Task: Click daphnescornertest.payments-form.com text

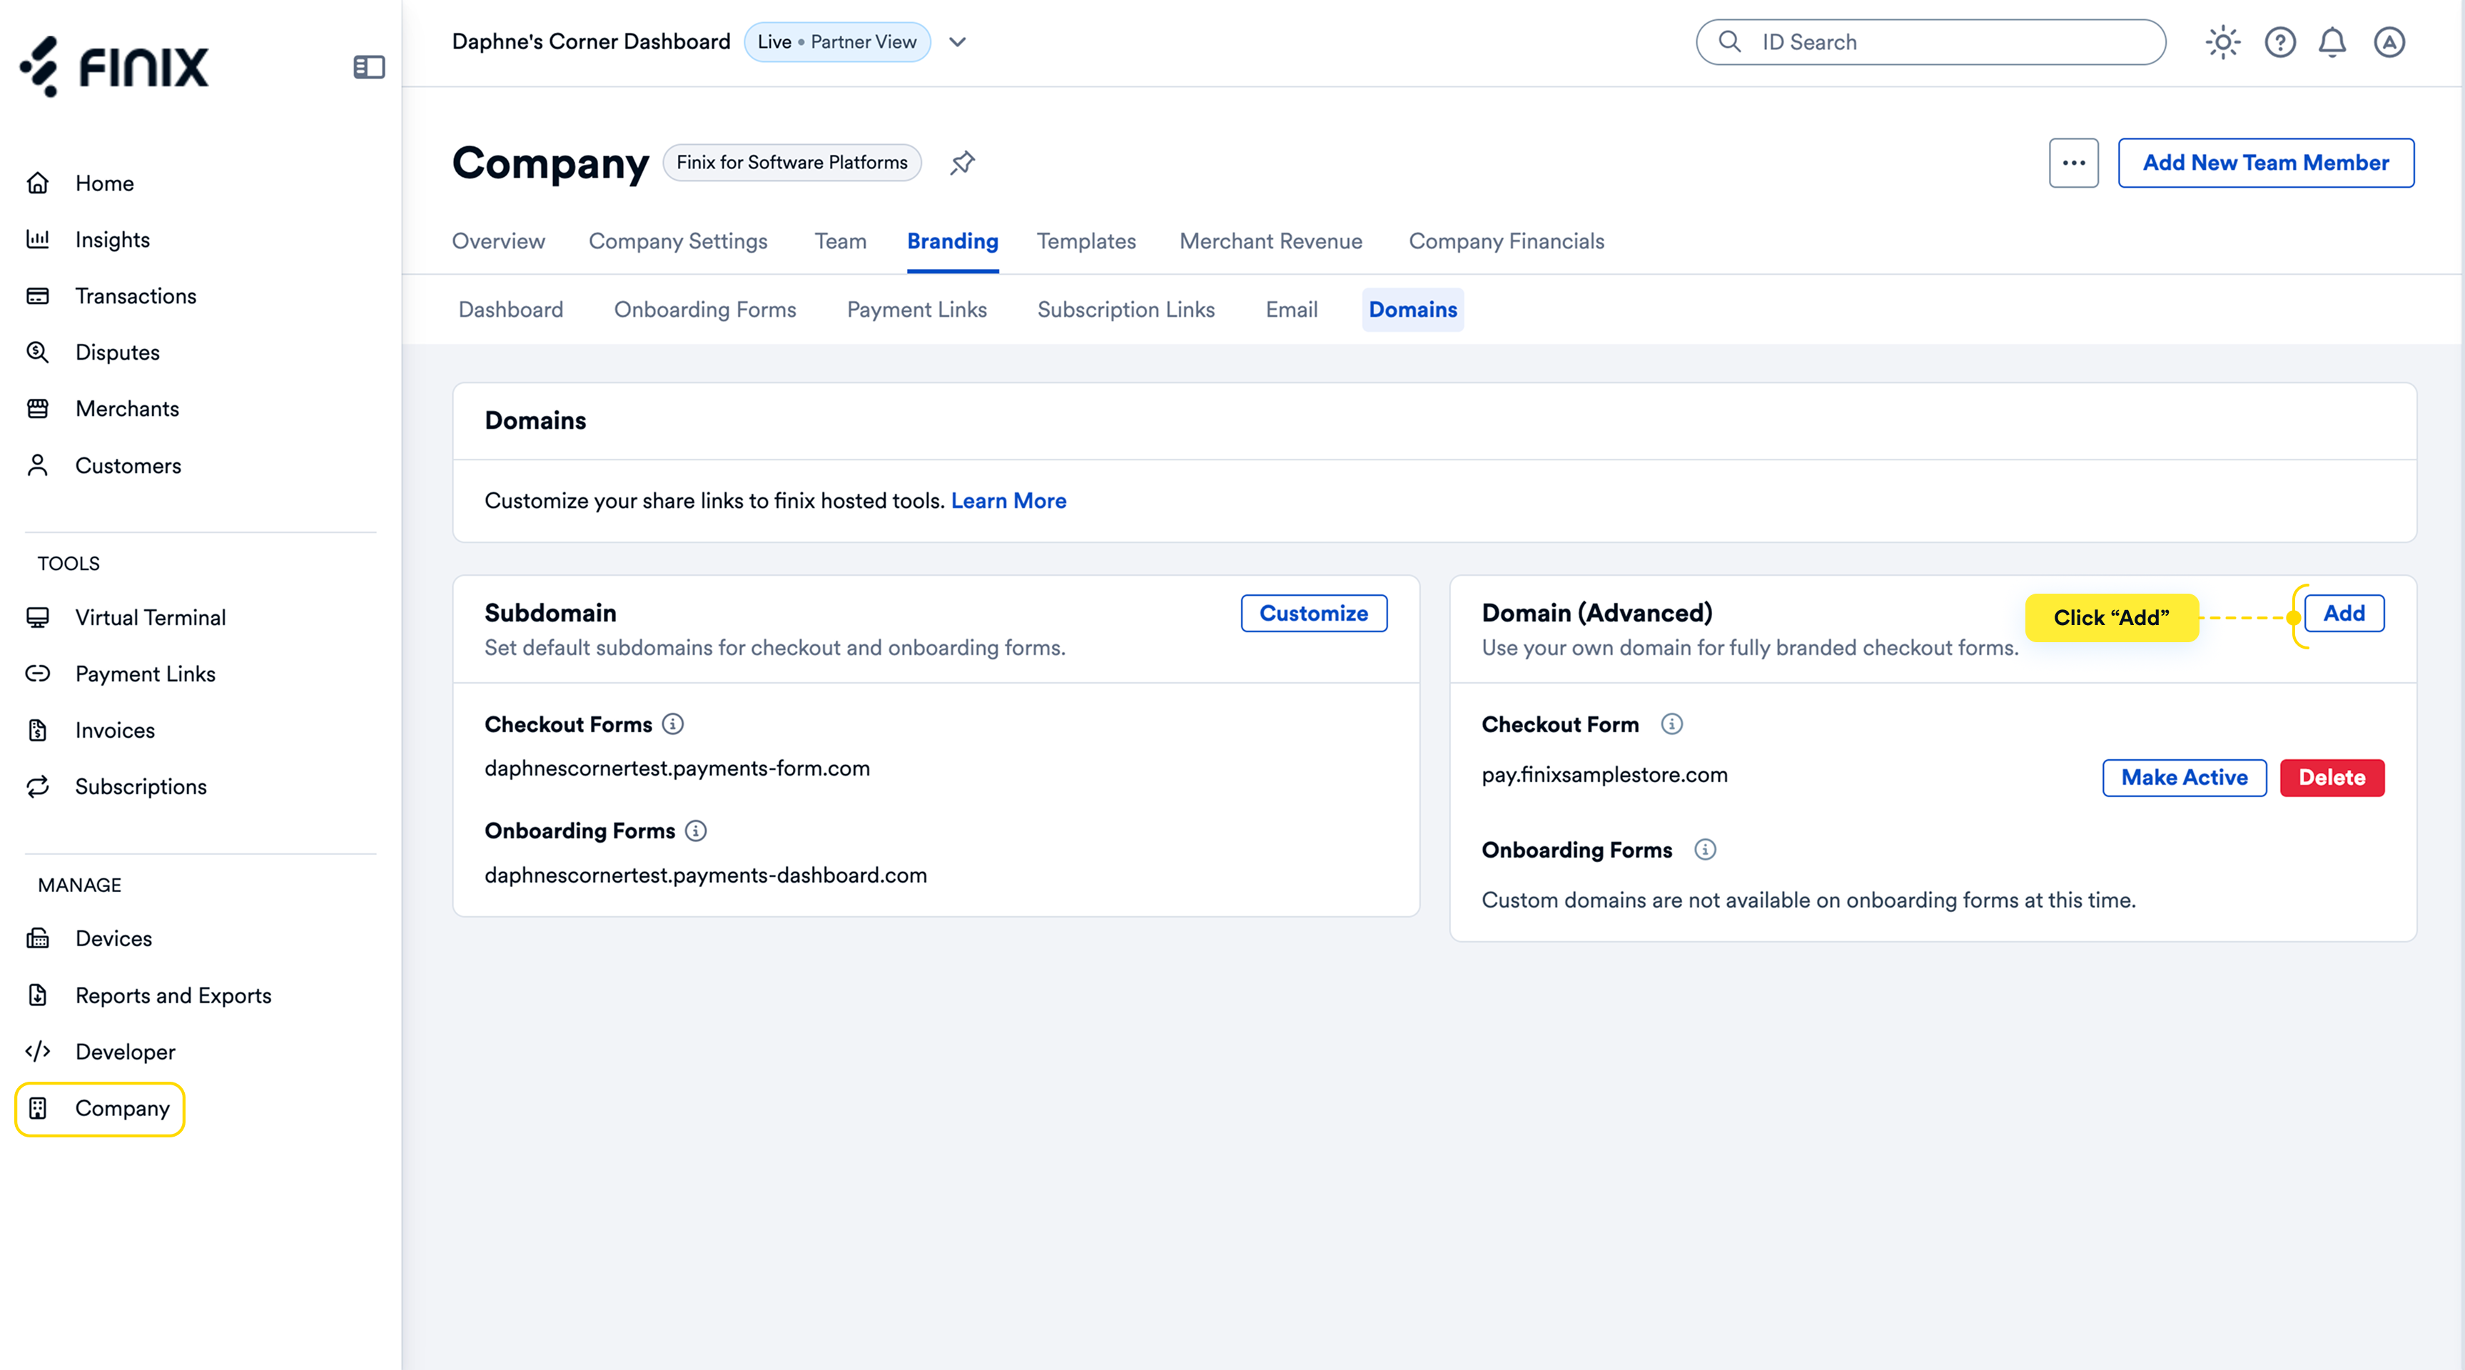Action: 677,768
